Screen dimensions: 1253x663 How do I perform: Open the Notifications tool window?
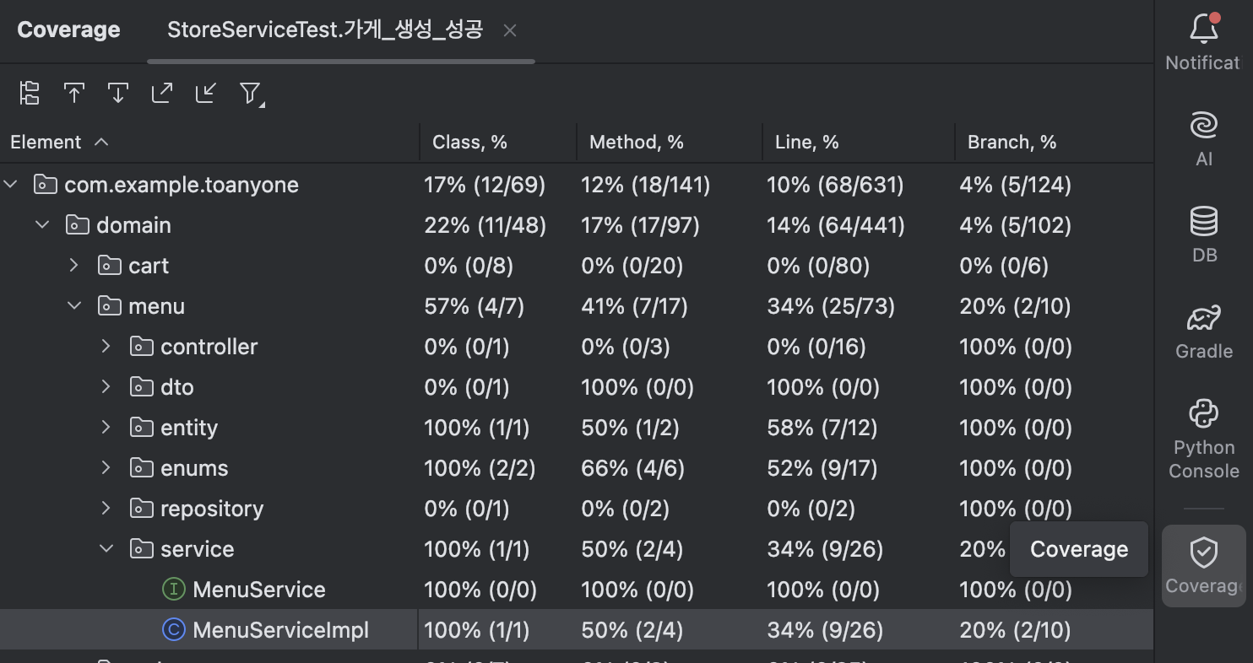coord(1203,40)
